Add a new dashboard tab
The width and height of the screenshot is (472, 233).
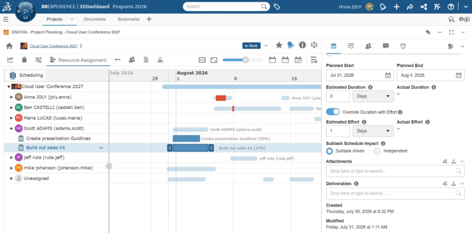coord(149,19)
